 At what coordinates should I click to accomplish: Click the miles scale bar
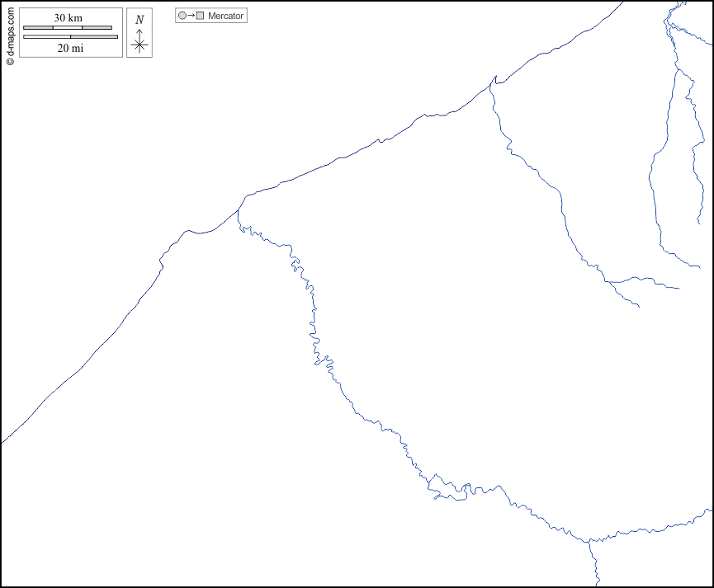tap(70, 36)
